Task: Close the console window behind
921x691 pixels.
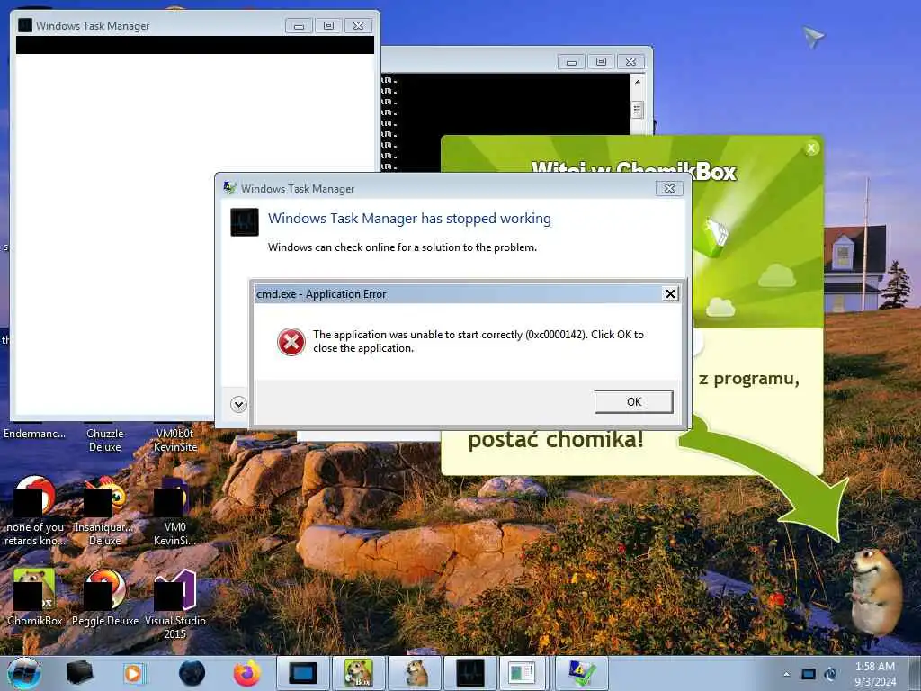Action: click(630, 62)
